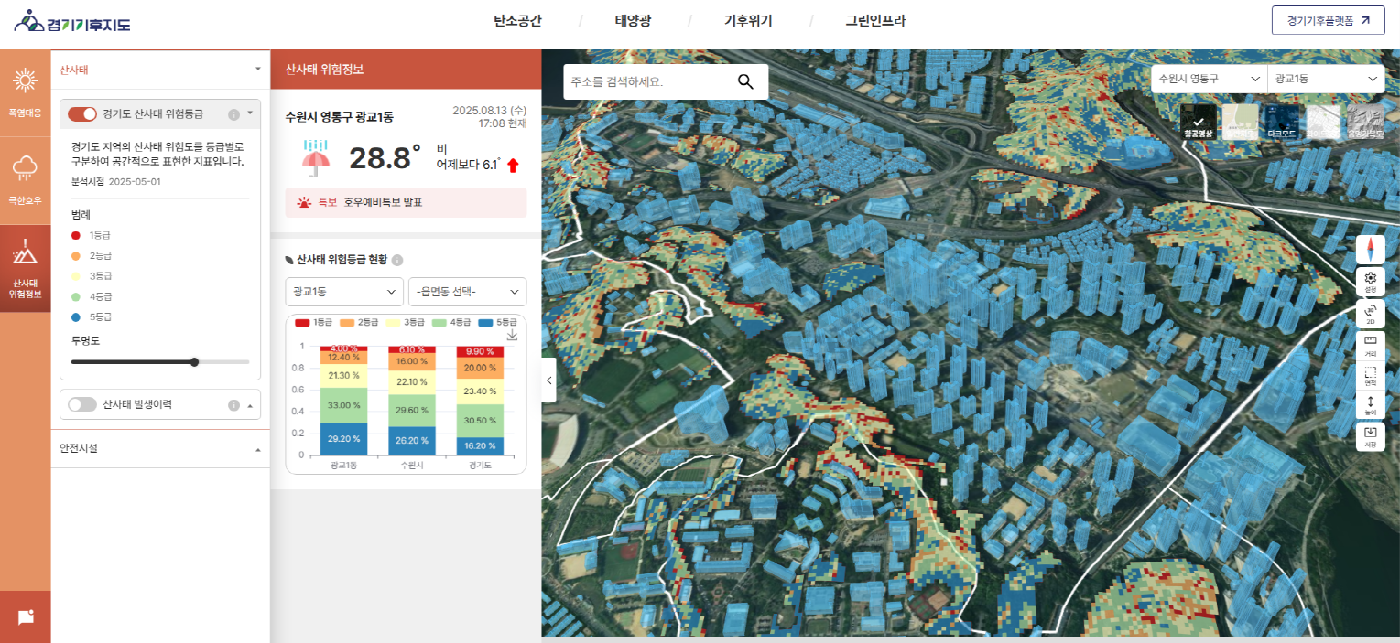
Task: Select the 음영기복도 basemap thumbnail
Action: (x=1365, y=122)
